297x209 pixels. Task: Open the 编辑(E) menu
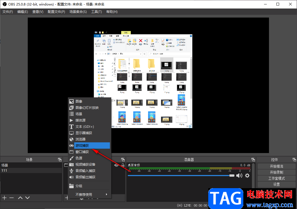23,12
